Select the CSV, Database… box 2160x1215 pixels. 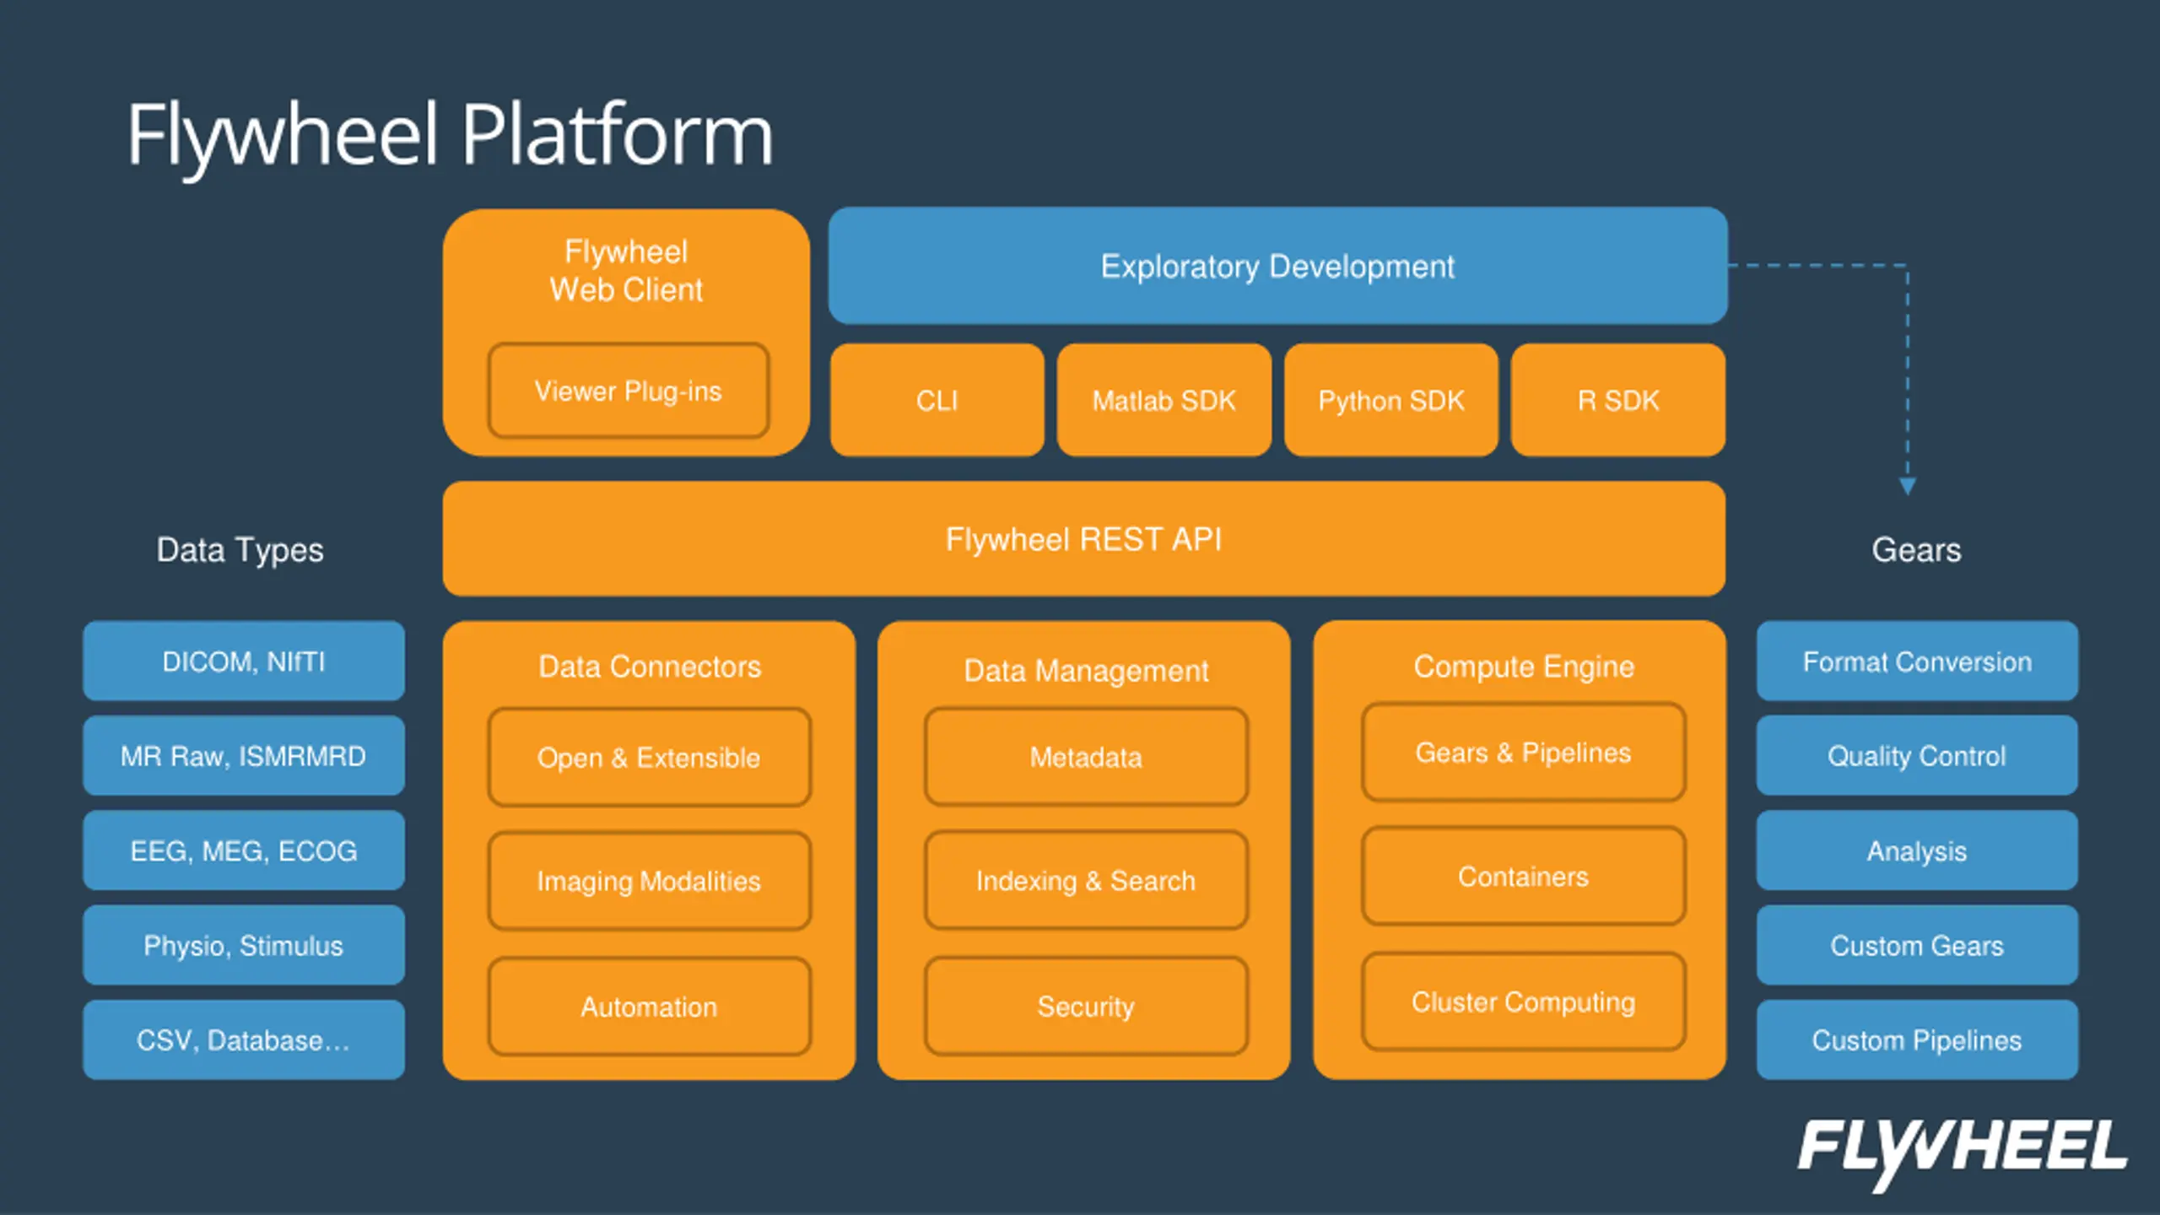244,1039
